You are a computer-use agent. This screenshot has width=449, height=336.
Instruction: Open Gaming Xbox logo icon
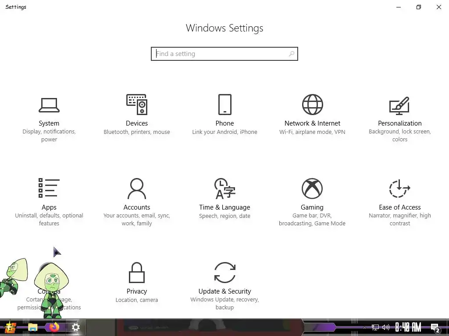point(312,189)
